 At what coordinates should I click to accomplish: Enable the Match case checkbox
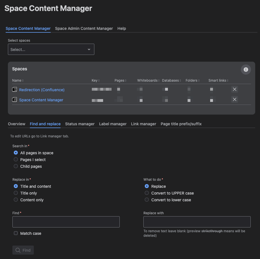coord(16,233)
